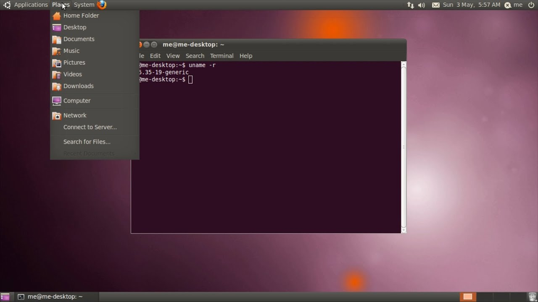Open the network connections indicator

pyautogui.click(x=411, y=5)
